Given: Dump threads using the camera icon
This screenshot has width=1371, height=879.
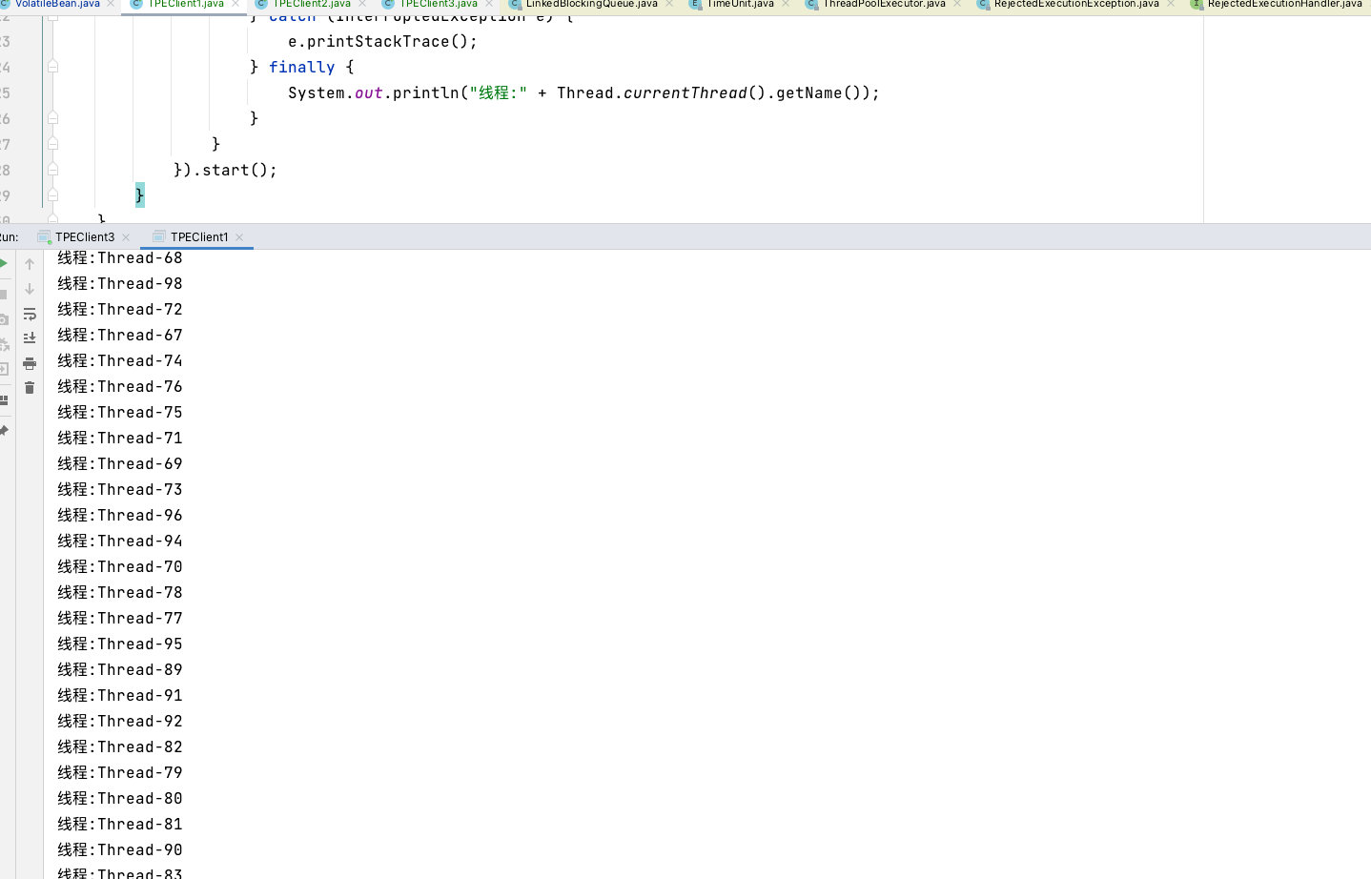Looking at the screenshot, I should coord(4,319).
